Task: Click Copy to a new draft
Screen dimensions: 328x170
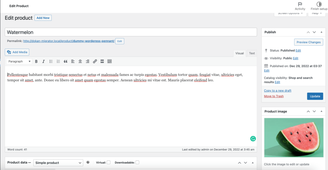Action: click(278, 90)
